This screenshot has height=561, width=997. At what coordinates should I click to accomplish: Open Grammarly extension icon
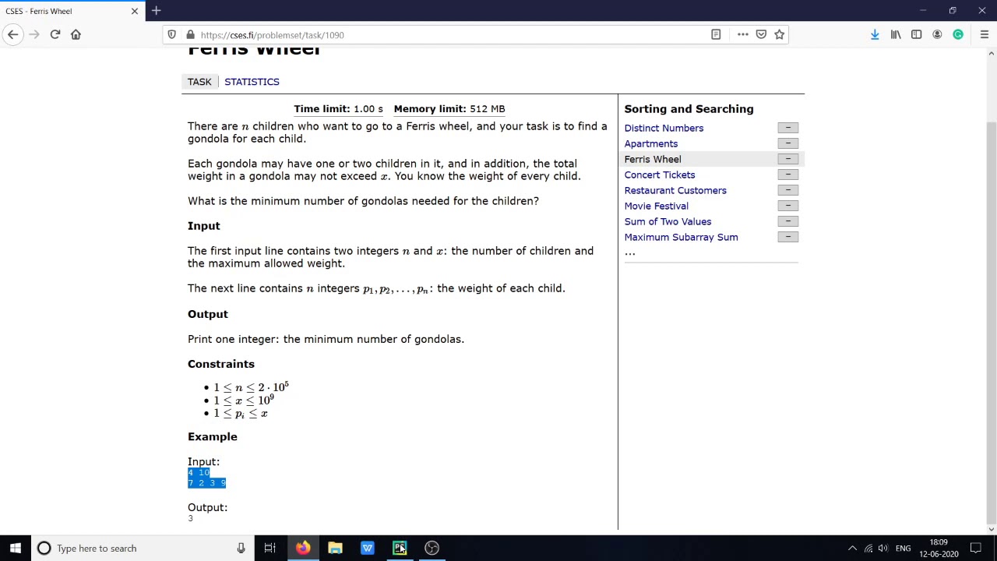coord(958,34)
